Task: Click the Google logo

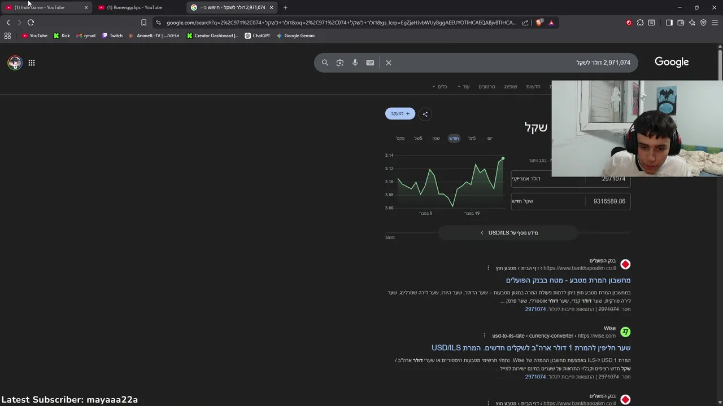Action: [x=672, y=62]
